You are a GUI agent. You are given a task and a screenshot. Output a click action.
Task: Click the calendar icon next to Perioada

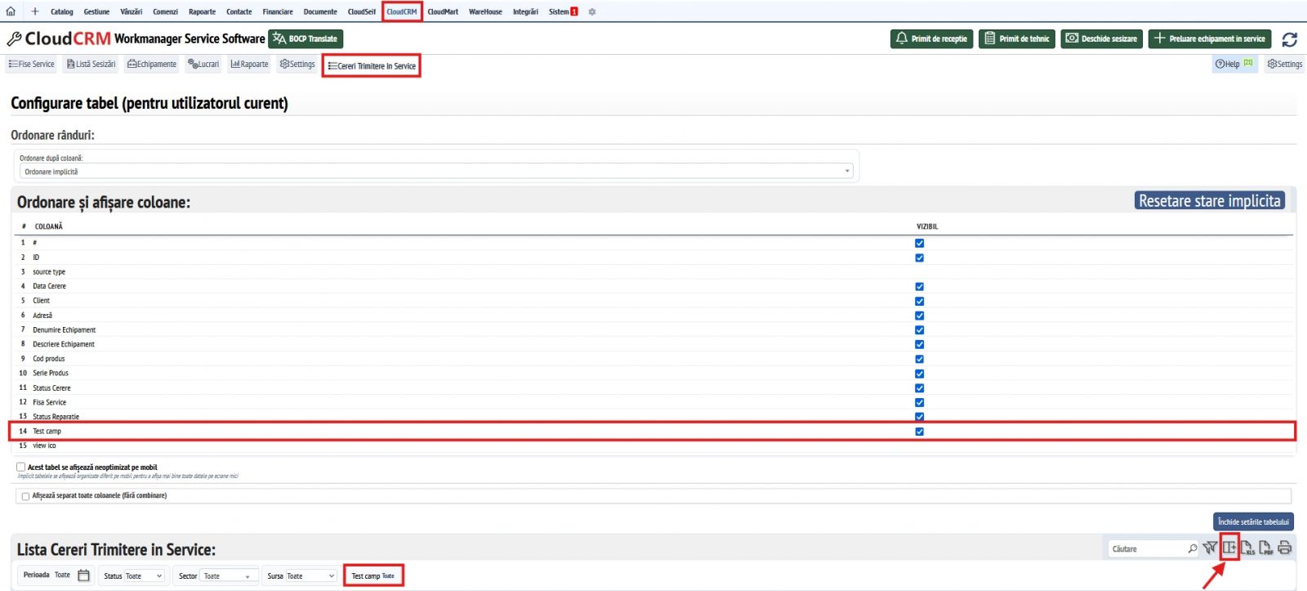[83, 575]
